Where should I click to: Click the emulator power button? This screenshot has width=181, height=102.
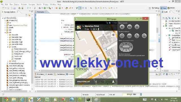137,27
